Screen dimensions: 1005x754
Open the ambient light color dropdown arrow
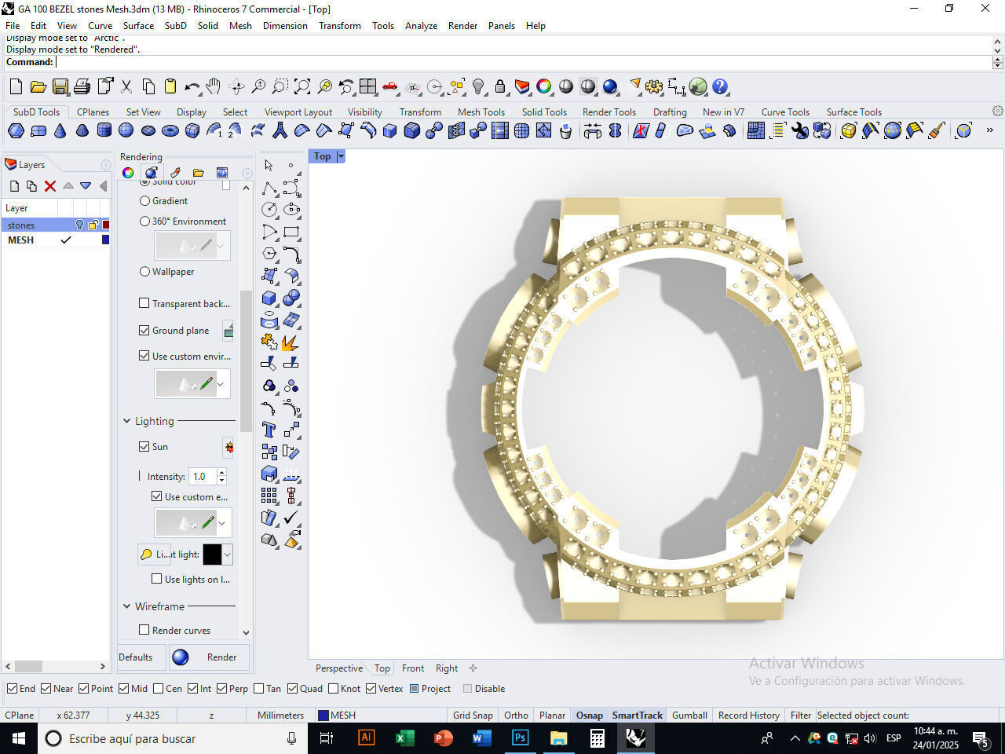click(x=227, y=555)
